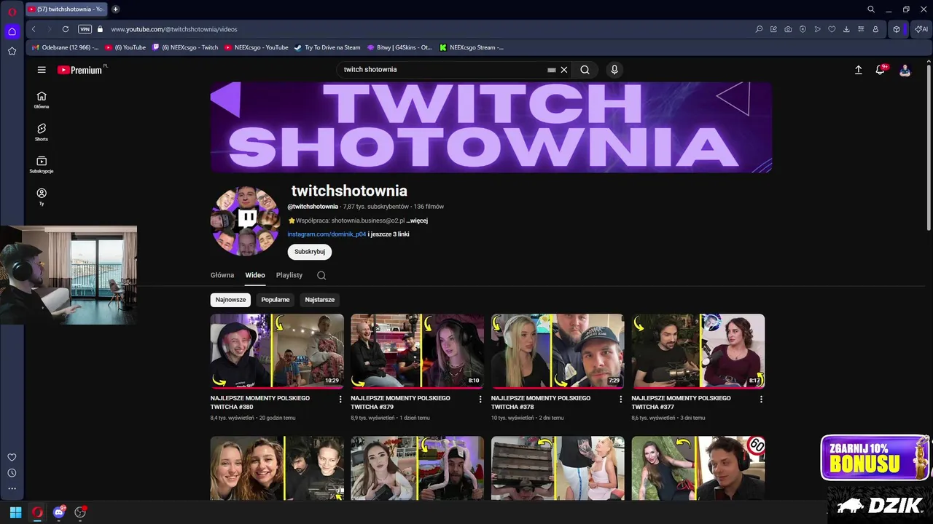Open Shorts in YouTube sidebar
Viewport: 933px width, 524px height.
42,132
